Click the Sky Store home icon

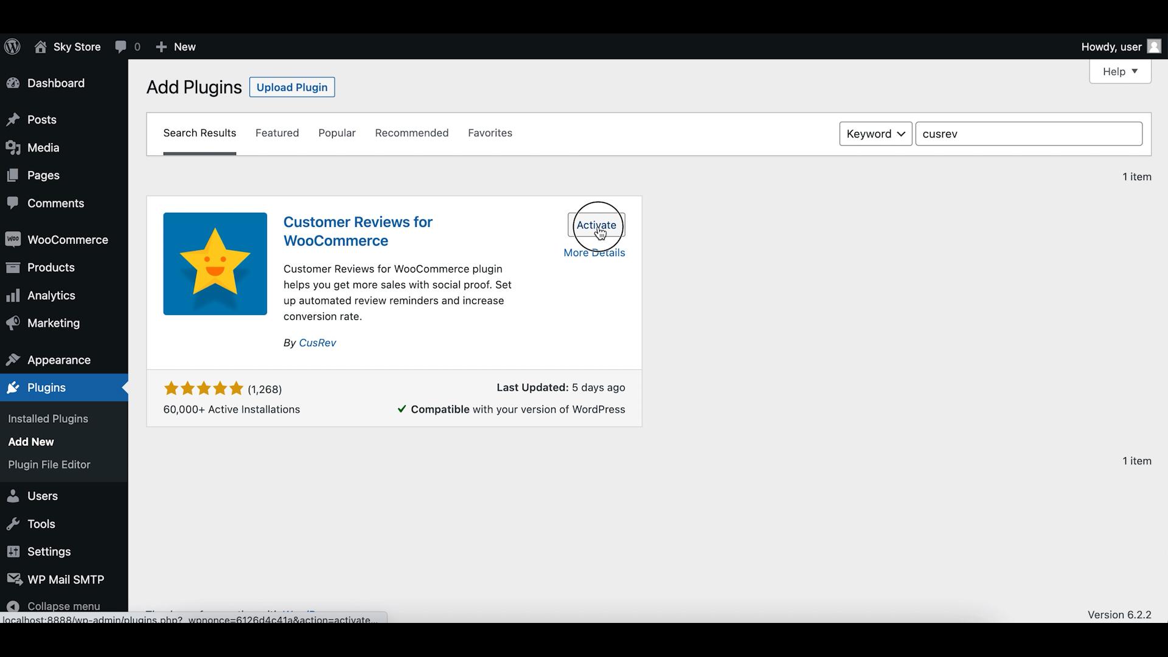[40, 47]
